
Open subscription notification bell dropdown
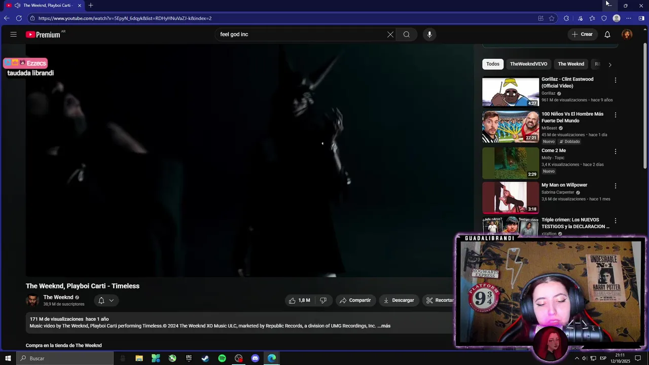106,301
